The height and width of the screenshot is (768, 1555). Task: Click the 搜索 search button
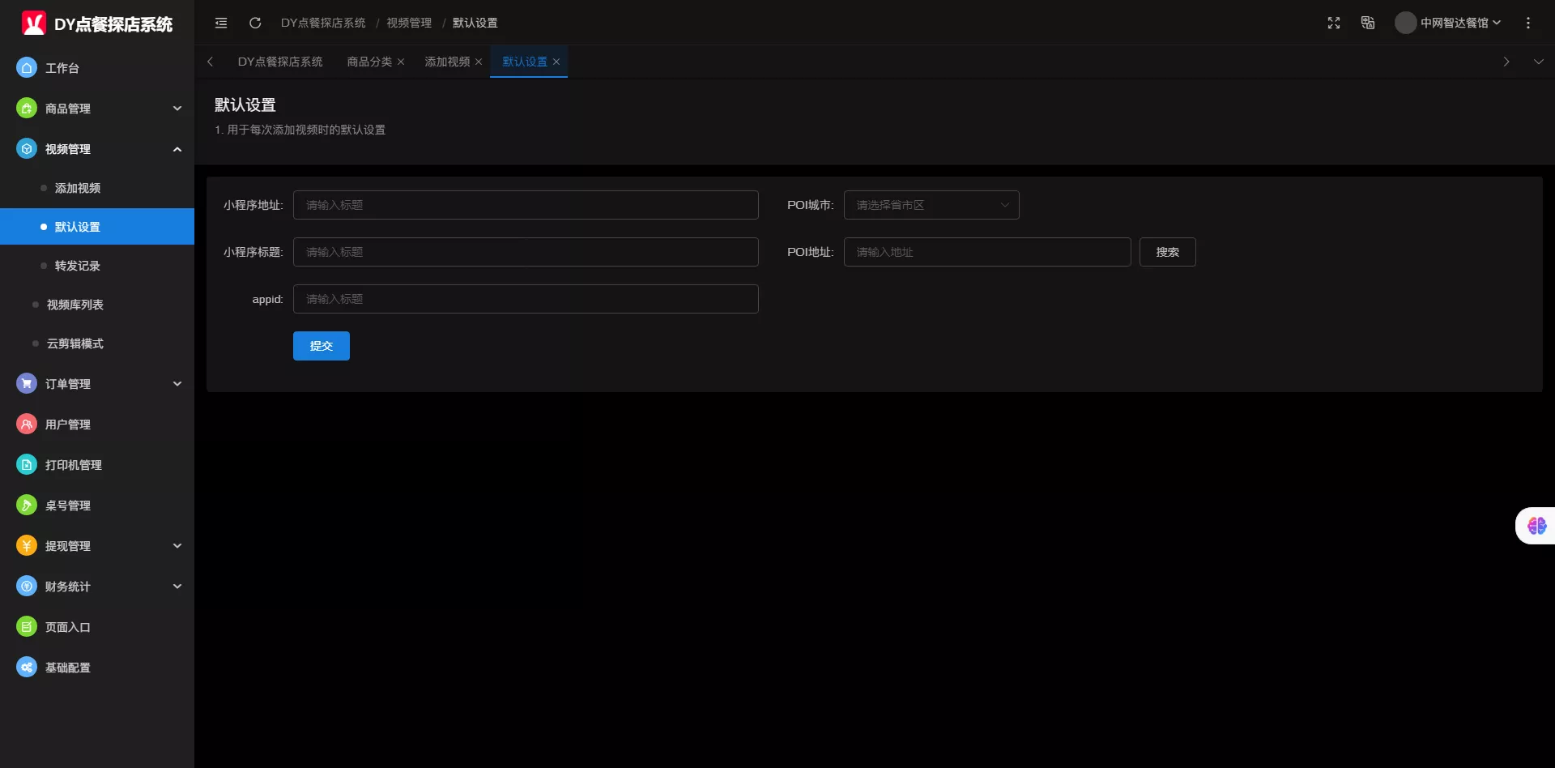tap(1167, 252)
